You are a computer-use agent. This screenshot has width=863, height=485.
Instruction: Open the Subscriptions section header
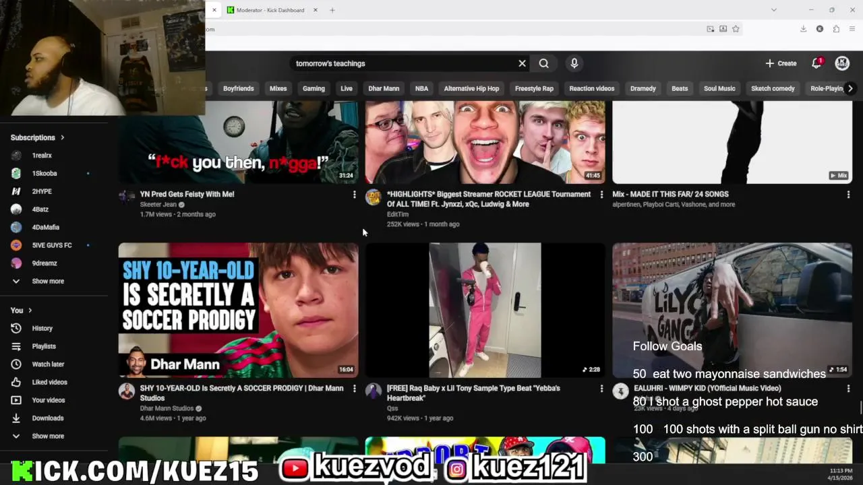click(x=38, y=137)
